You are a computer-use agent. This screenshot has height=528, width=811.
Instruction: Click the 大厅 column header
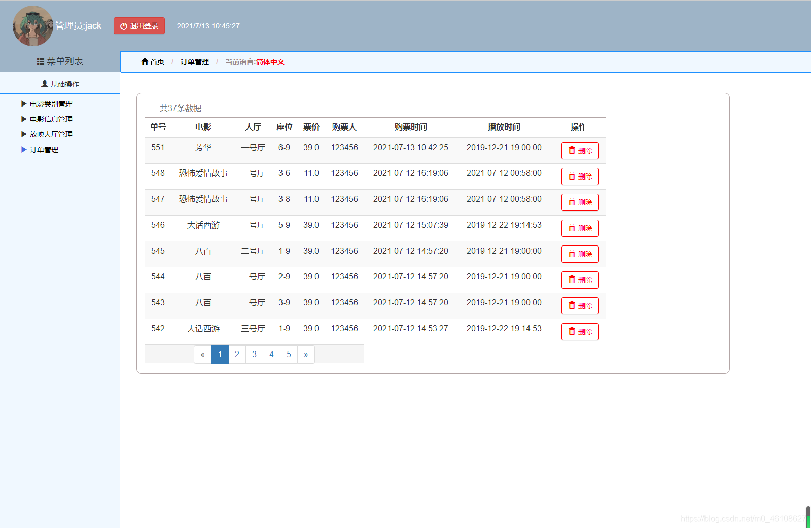[253, 127]
